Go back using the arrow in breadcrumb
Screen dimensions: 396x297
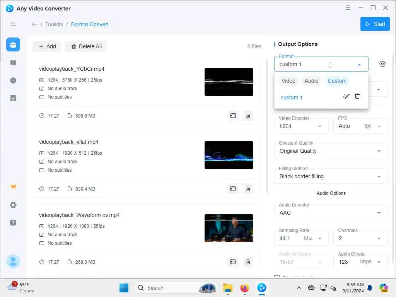pos(34,24)
